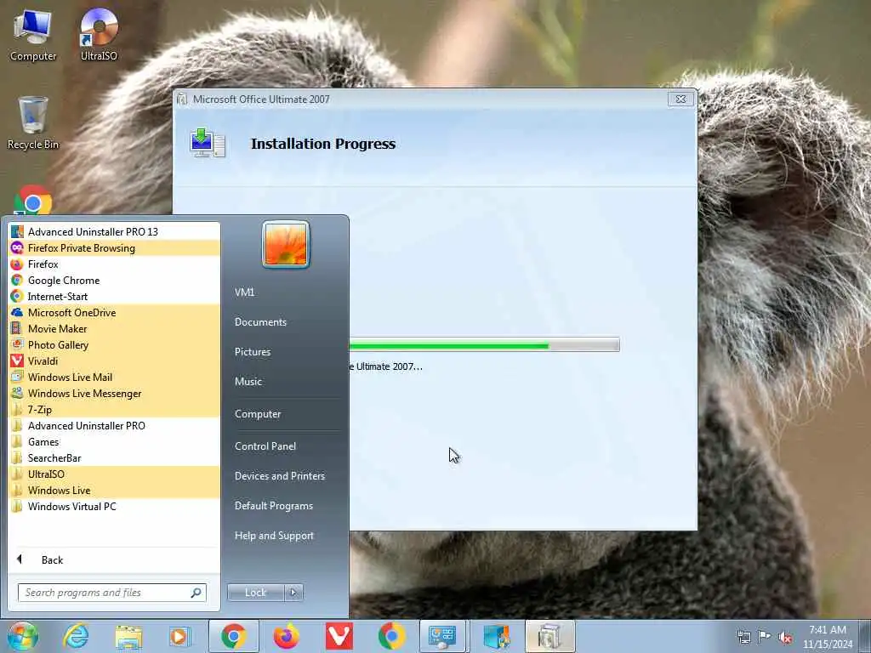Click the Show desktop strip

tap(865, 636)
